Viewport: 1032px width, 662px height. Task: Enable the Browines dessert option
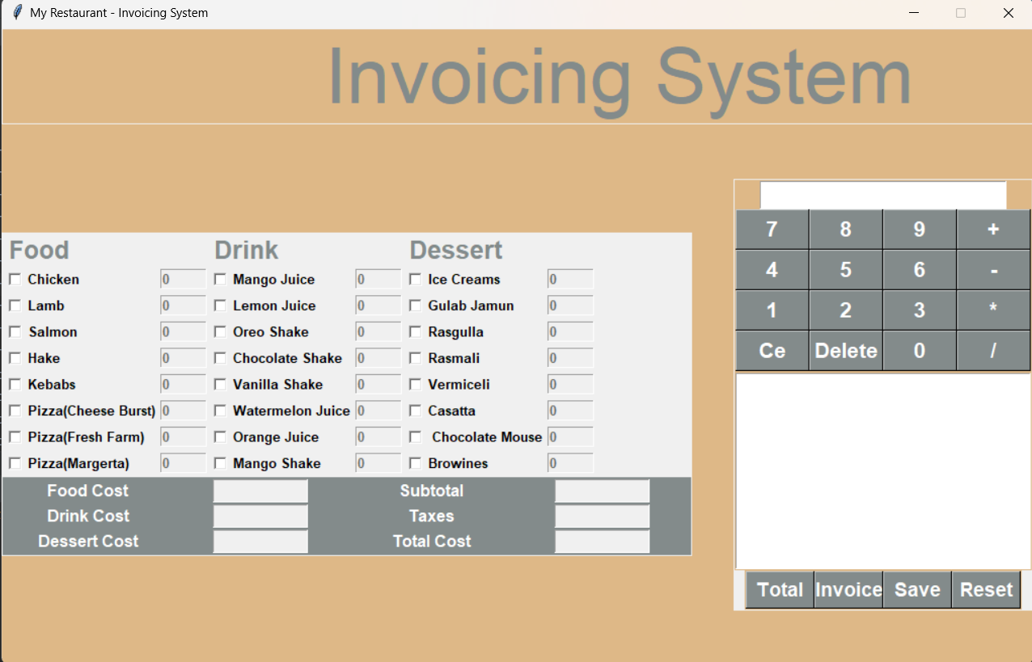(415, 463)
